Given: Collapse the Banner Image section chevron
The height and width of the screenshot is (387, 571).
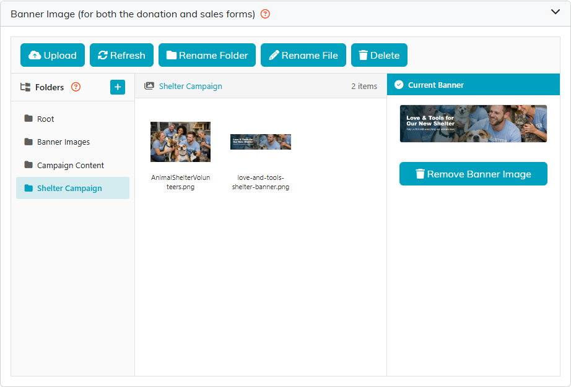Looking at the screenshot, I should coord(555,12).
